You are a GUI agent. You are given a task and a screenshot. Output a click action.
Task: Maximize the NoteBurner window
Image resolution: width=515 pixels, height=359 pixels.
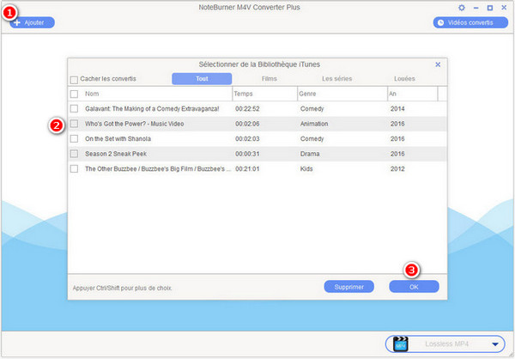[490, 8]
